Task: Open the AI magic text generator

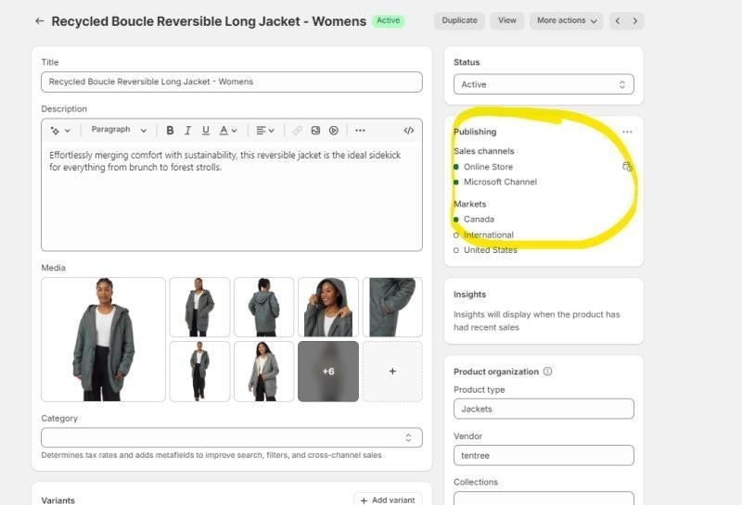Action: (60, 131)
